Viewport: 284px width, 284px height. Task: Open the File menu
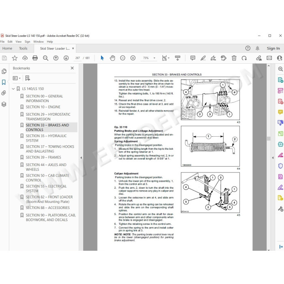(2, 42)
